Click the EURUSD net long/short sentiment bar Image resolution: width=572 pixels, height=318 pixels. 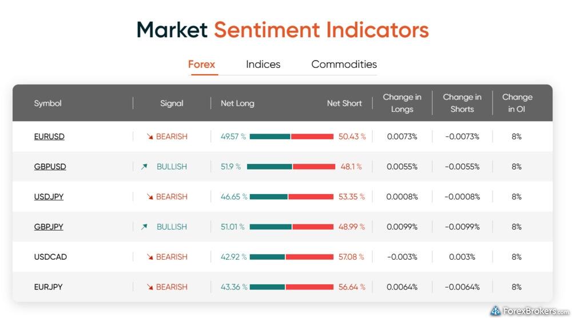coord(292,136)
